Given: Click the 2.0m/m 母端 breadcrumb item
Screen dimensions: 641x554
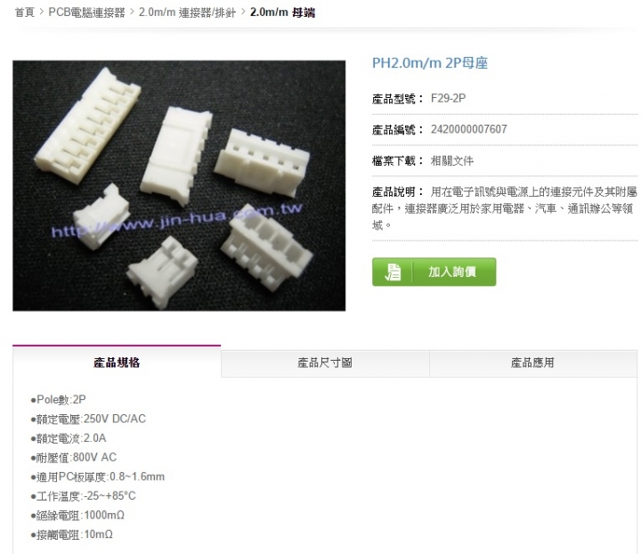Looking at the screenshot, I should point(282,12).
